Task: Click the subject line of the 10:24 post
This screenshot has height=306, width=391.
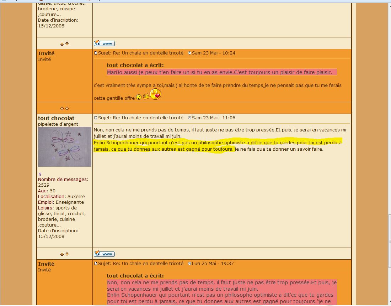Action: tap(141, 53)
